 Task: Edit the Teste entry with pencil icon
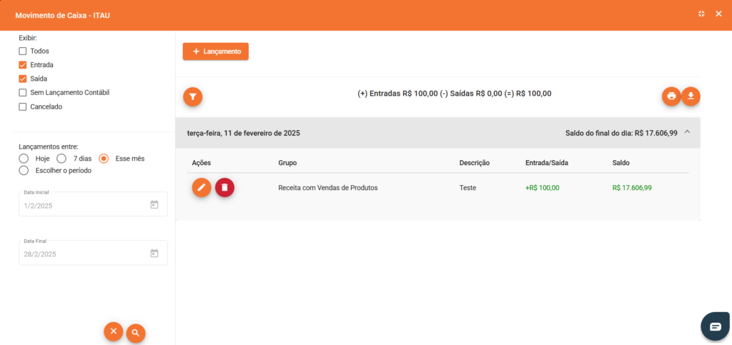pos(202,187)
